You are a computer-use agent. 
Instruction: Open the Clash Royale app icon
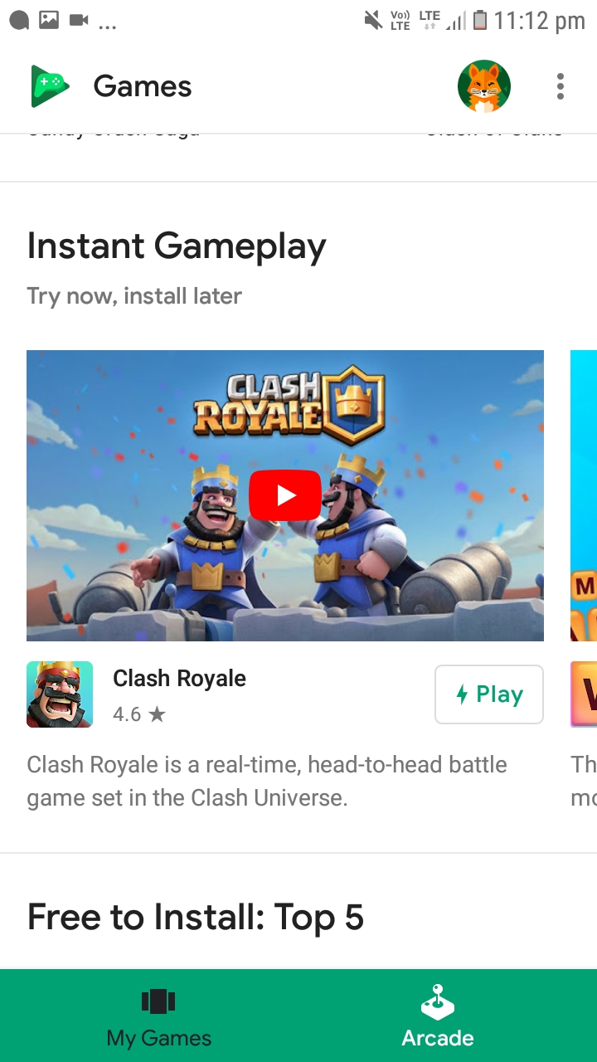tap(60, 694)
